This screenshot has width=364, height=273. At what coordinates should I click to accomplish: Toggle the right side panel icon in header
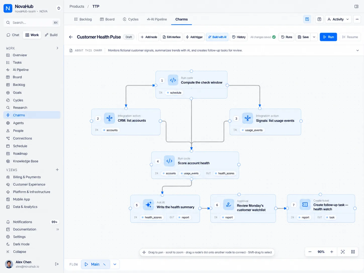(x=356, y=6)
